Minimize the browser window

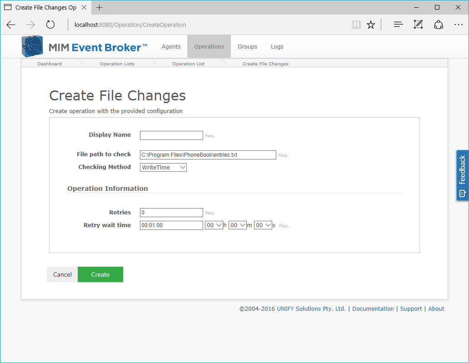[x=416, y=7]
